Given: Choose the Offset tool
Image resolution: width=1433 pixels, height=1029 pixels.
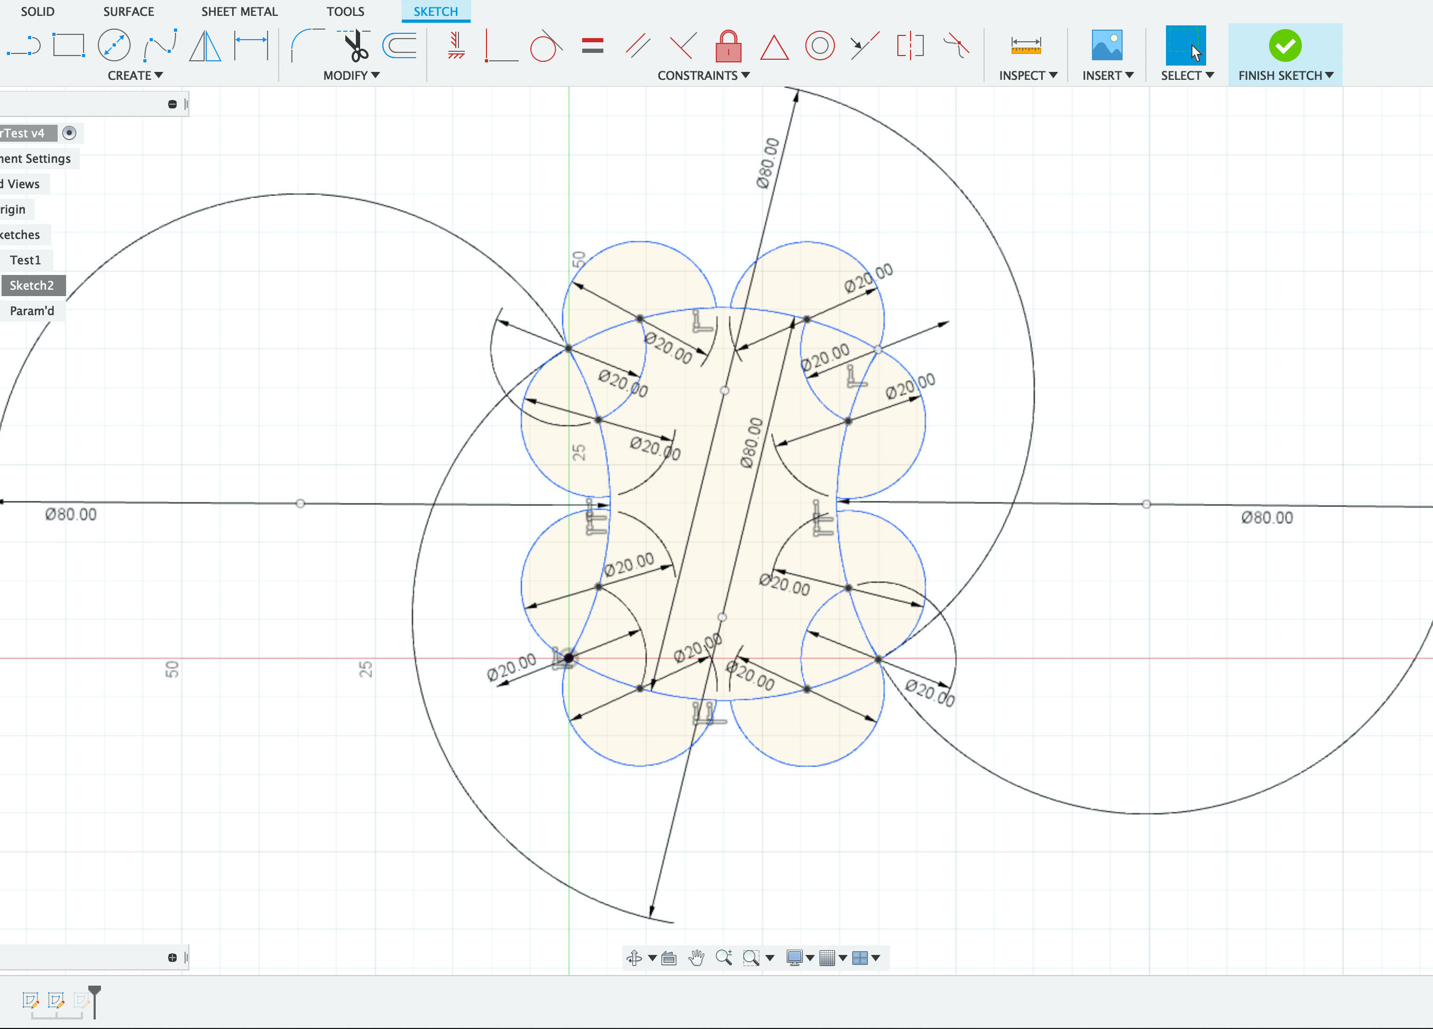Looking at the screenshot, I should click(x=399, y=46).
